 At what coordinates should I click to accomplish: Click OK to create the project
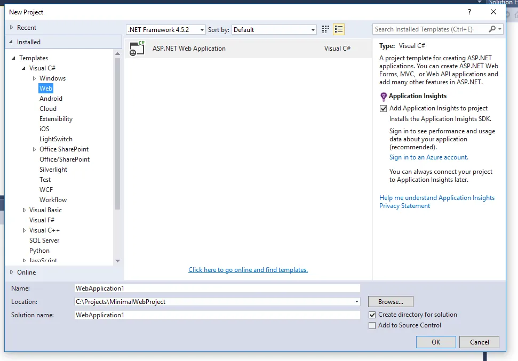click(436, 342)
